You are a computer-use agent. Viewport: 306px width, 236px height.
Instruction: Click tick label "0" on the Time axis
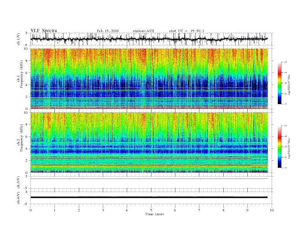31,210
